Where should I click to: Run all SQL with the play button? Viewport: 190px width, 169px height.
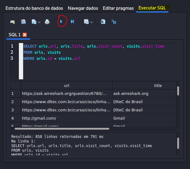click(x=62, y=22)
